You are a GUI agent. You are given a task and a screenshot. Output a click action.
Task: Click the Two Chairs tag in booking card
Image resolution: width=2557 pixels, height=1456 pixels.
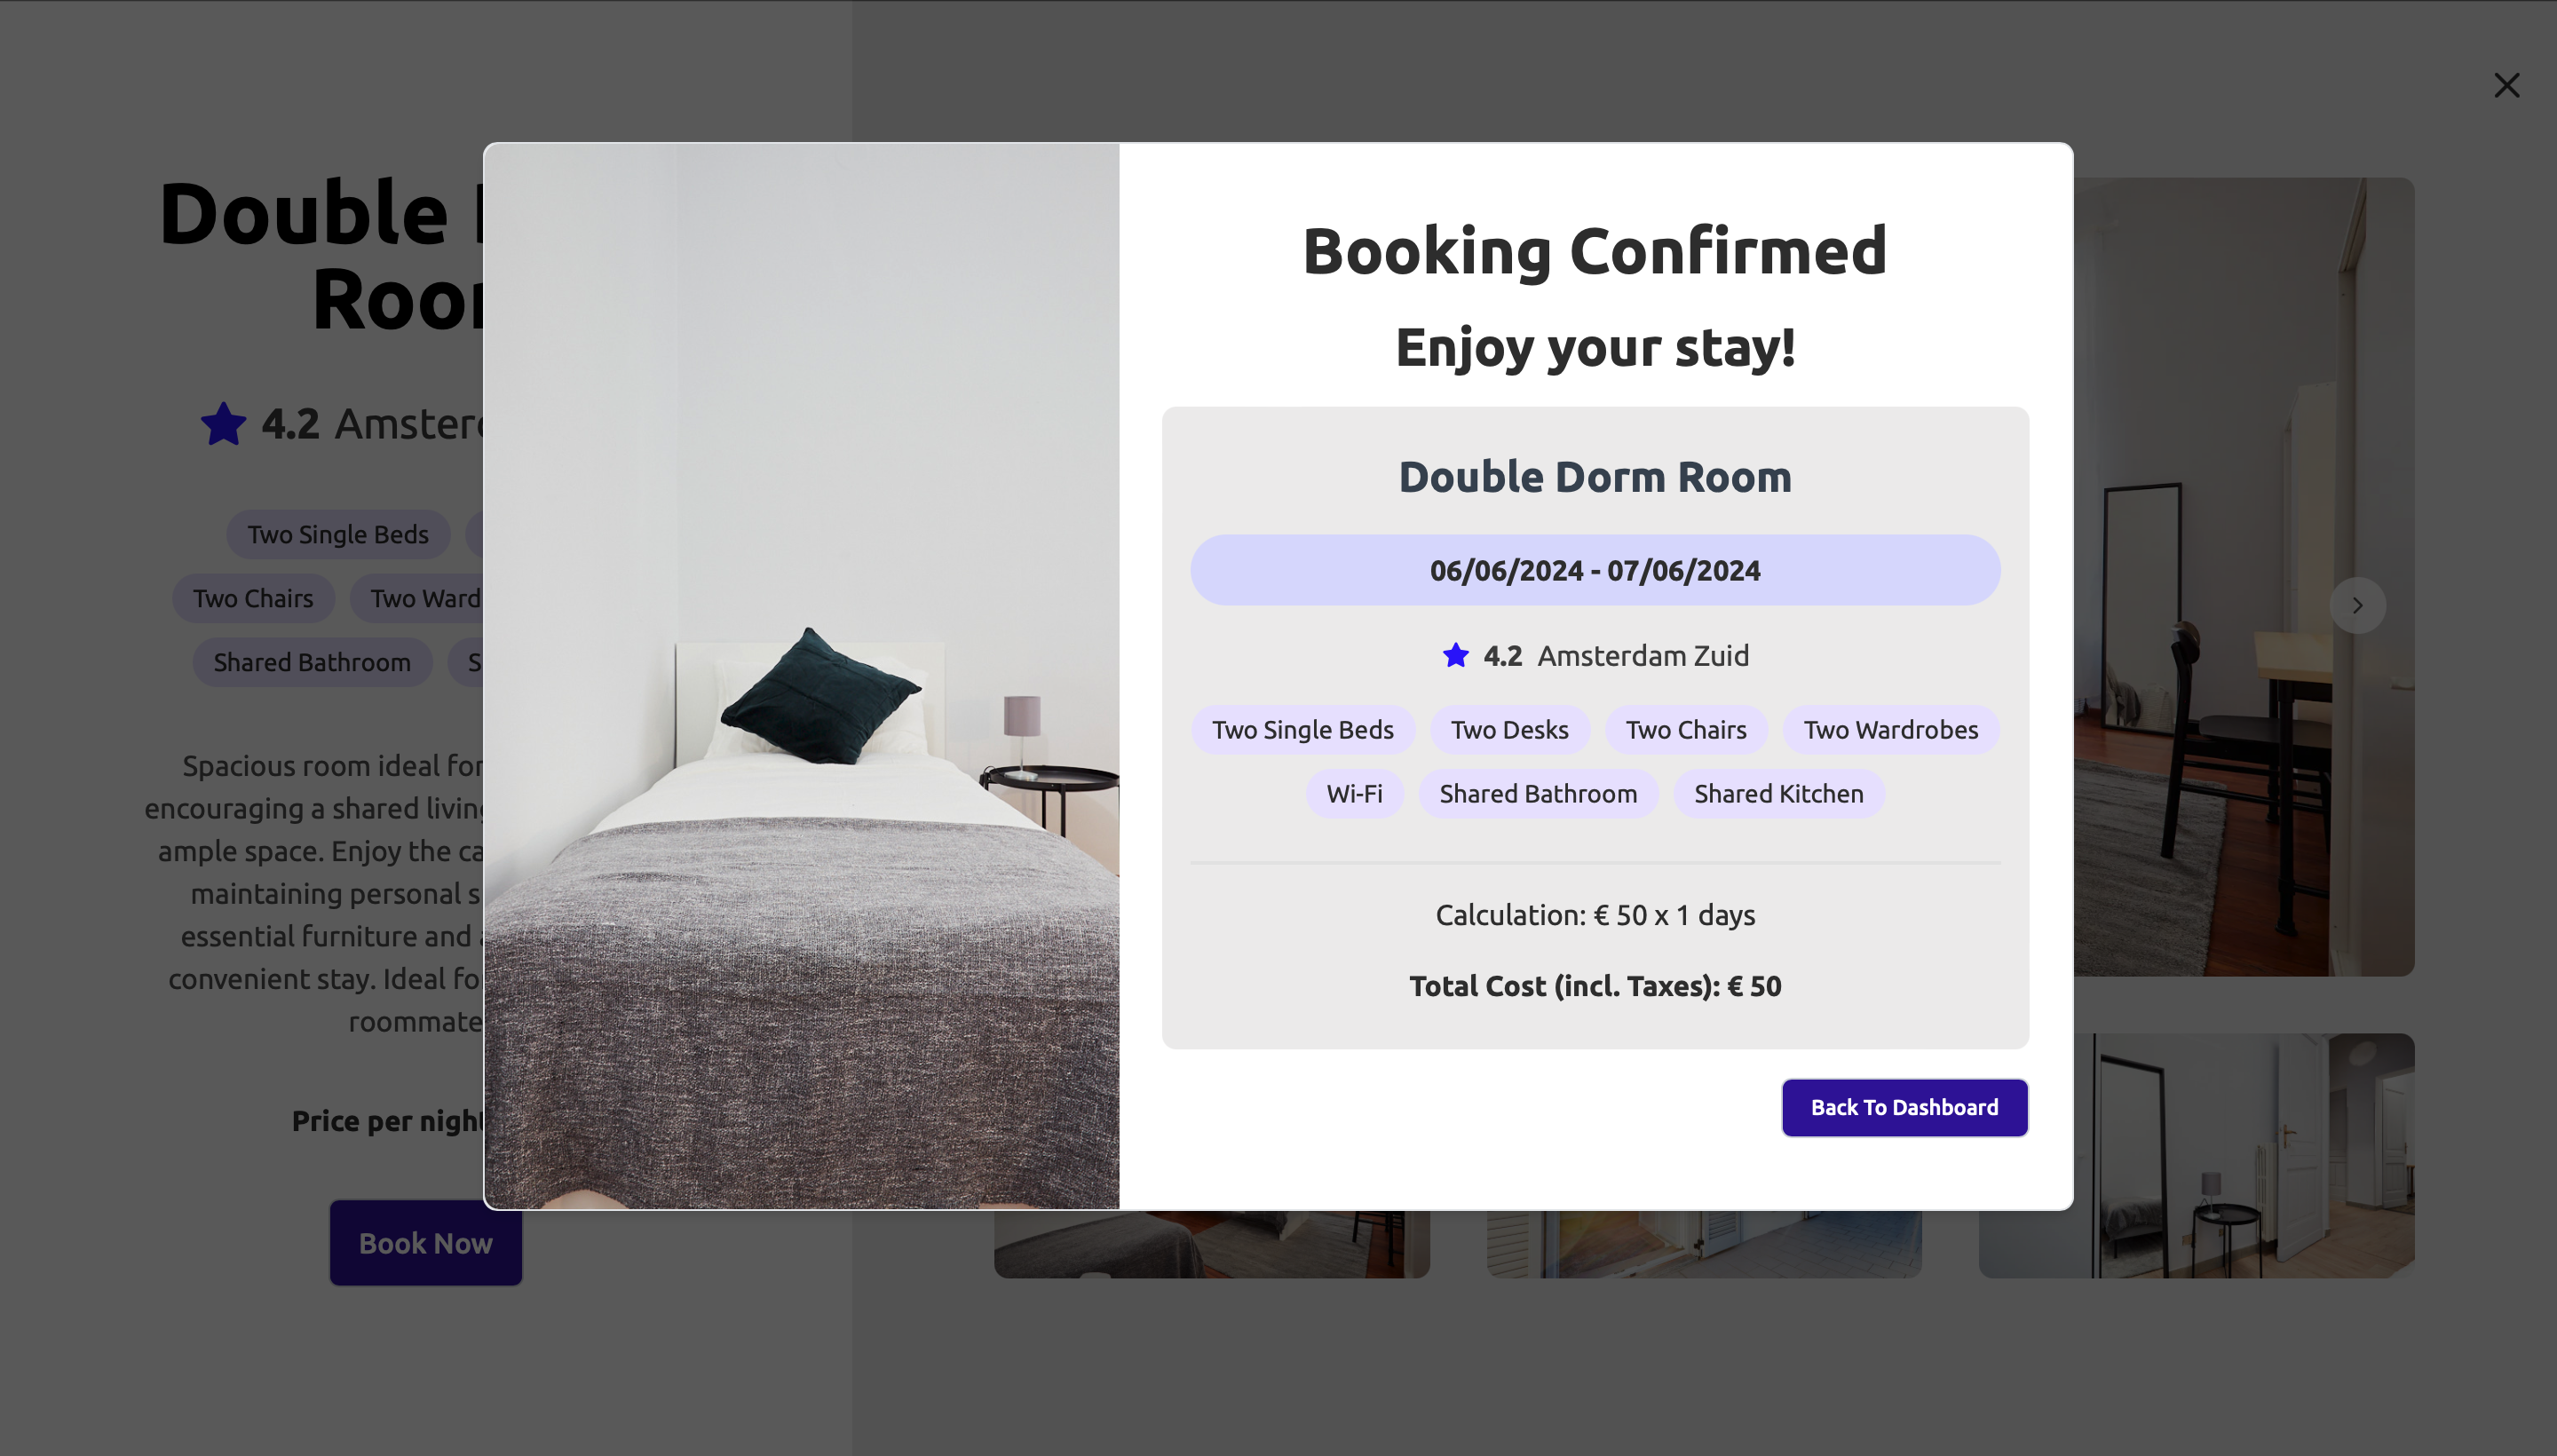(1686, 730)
